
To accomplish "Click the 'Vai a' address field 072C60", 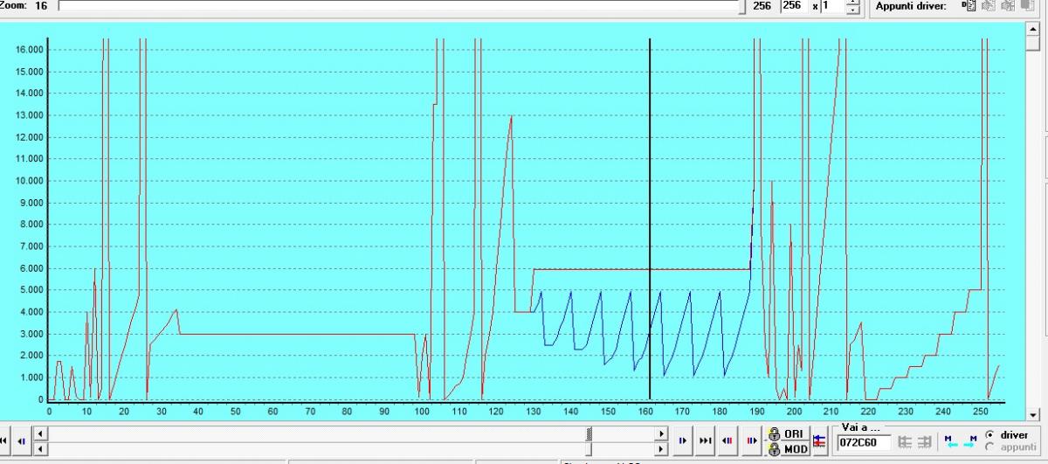I will point(863,443).
